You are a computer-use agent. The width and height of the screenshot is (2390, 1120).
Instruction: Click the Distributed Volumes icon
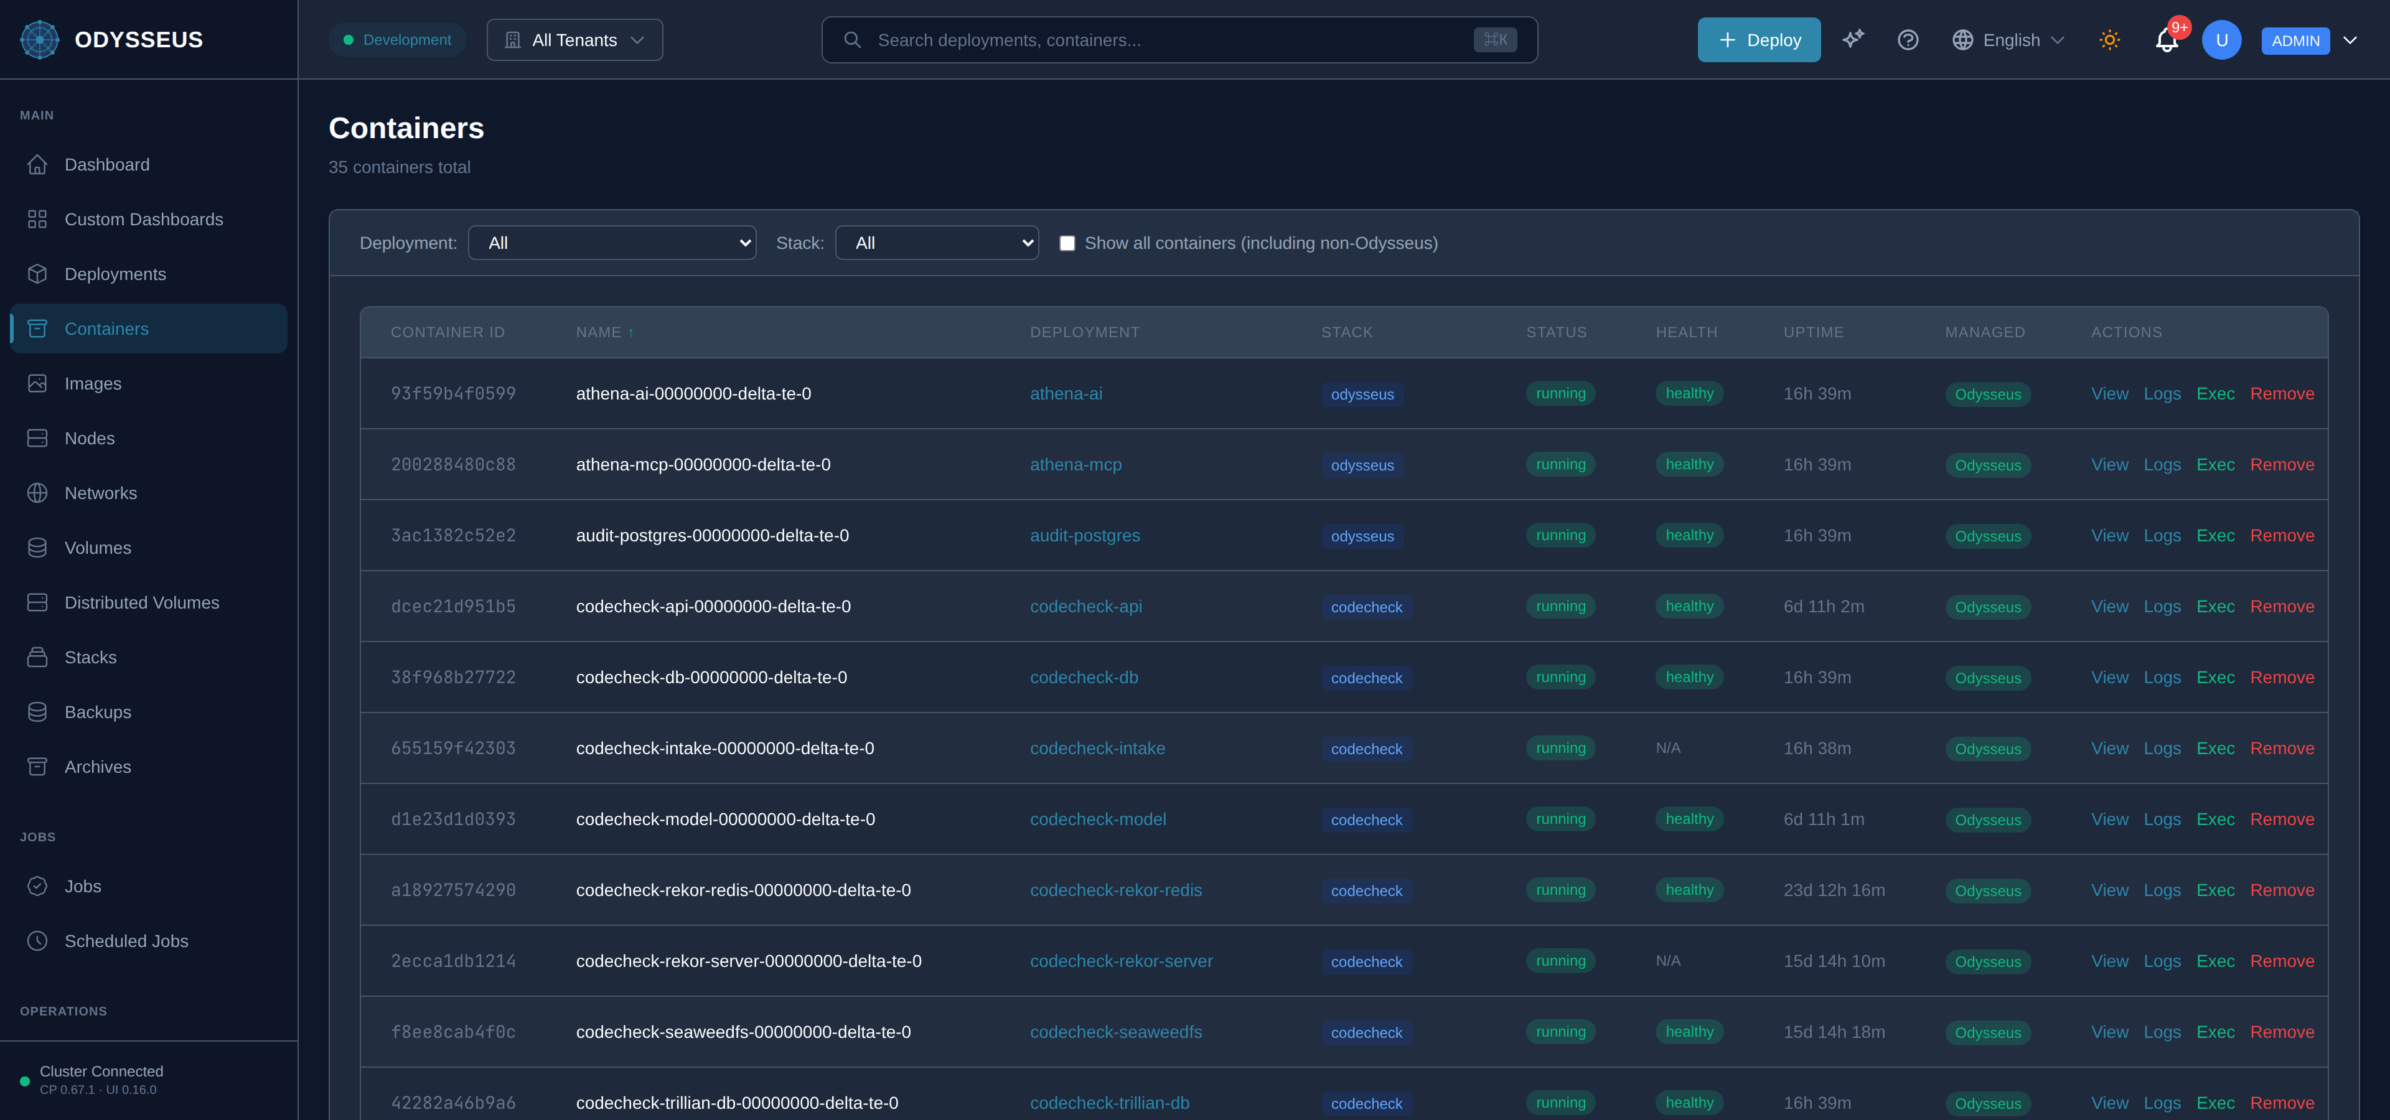[x=37, y=602]
